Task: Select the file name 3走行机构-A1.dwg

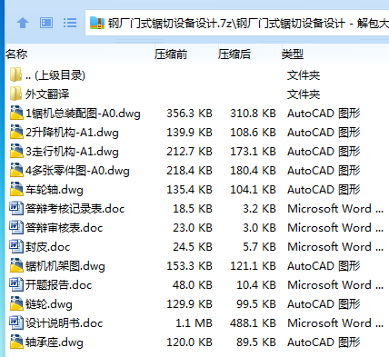Action: (72, 152)
